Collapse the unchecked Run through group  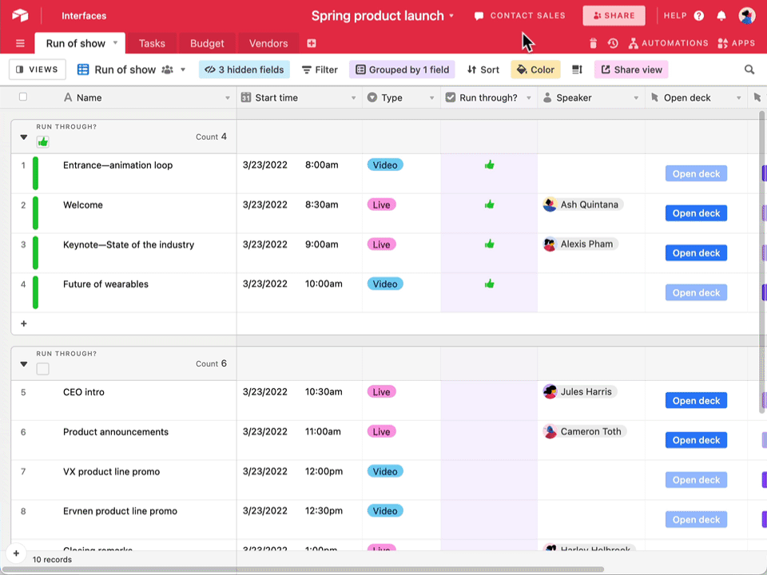click(x=23, y=364)
